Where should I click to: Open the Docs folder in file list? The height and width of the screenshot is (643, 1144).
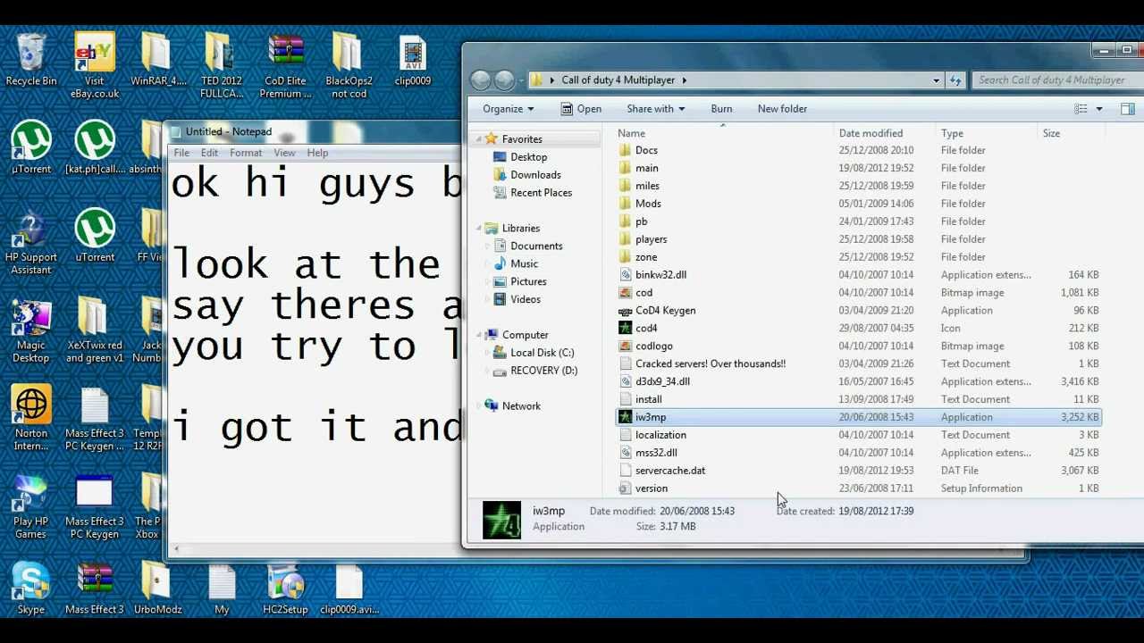pos(646,150)
